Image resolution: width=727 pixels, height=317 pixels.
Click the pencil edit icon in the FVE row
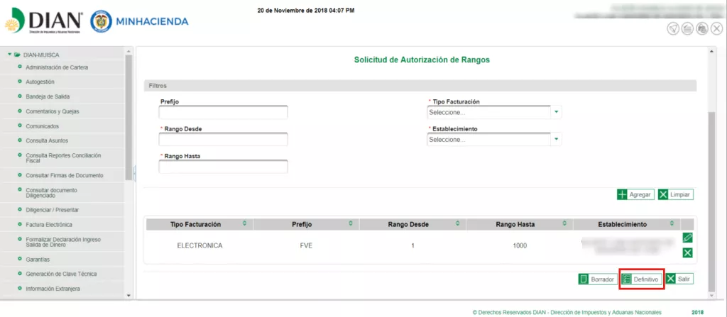687,238
